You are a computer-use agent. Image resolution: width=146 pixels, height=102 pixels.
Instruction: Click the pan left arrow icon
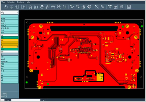tap(17, 7)
